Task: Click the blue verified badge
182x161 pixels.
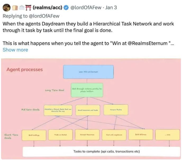Action: [65, 7]
